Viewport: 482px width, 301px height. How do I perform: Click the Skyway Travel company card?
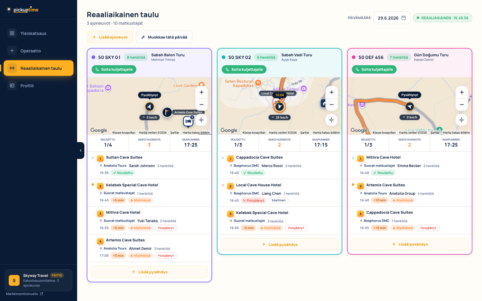(x=39, y=280)
